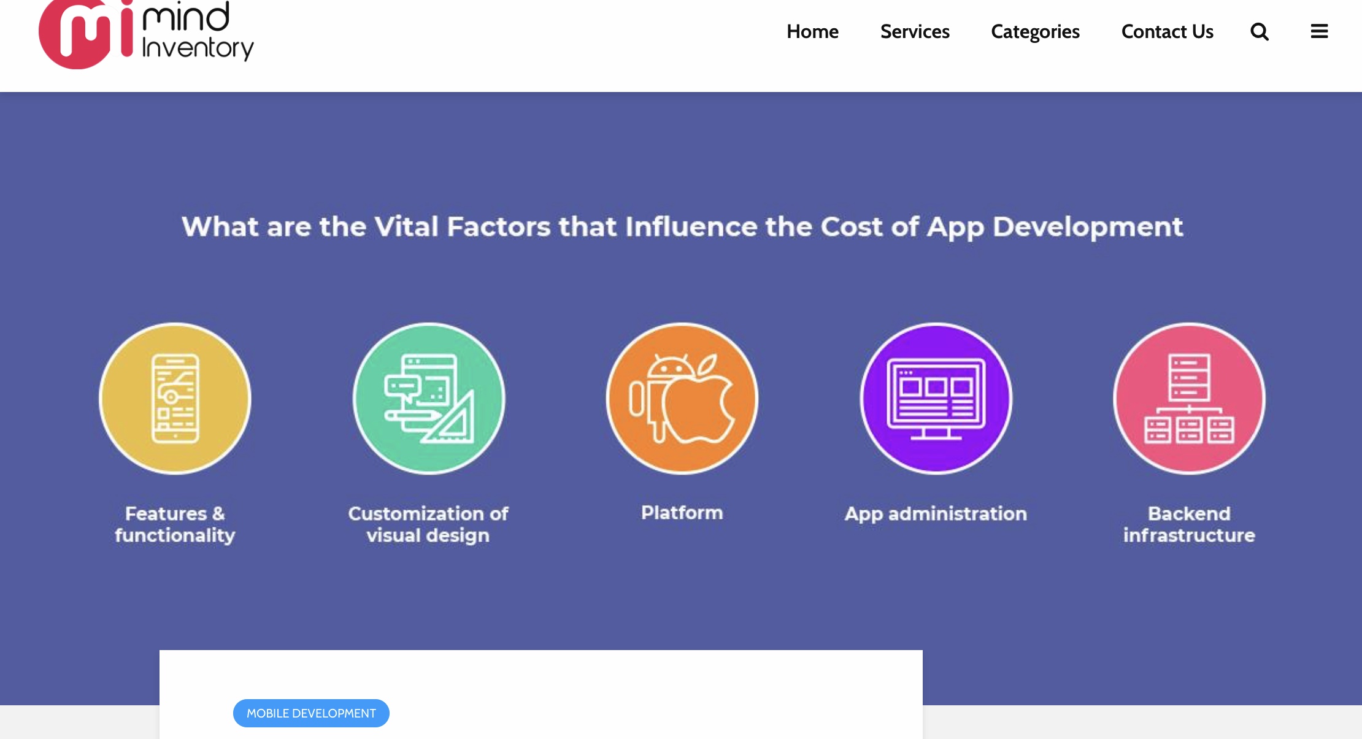
Task: Click the yellow phone Features icon
Action: coord(175,399)
